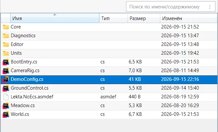The image size is (218, 132).
Task: Select the CameraRig.cs file name
Action: pos(25,71)
